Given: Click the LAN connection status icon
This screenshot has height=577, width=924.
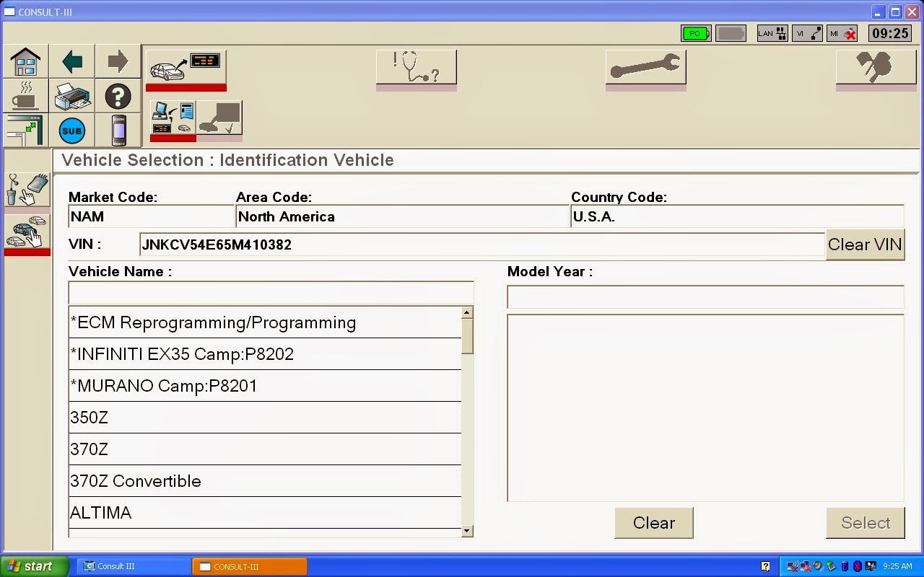Looking at the screenshot, I should click(x=772, y=33).
